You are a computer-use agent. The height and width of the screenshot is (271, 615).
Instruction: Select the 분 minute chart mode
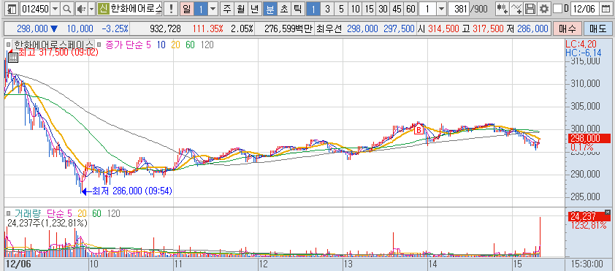(270, 9)
